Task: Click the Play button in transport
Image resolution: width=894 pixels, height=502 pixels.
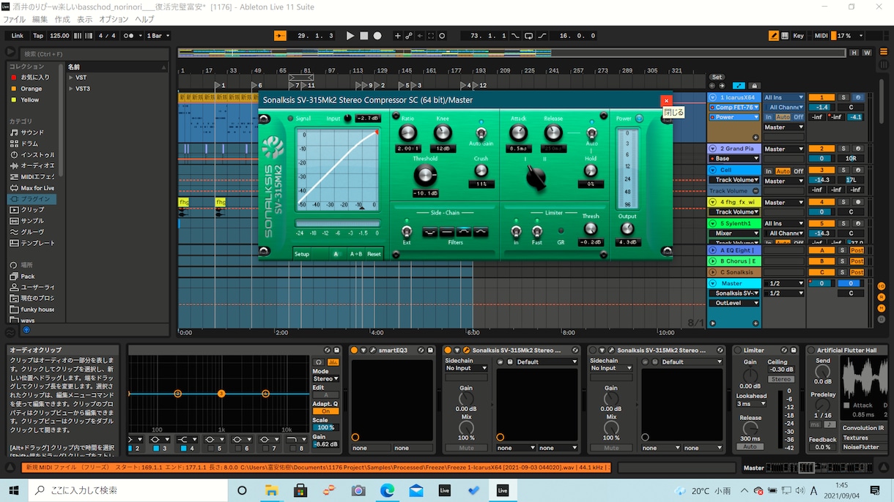Action: click(x=350, y=35)
